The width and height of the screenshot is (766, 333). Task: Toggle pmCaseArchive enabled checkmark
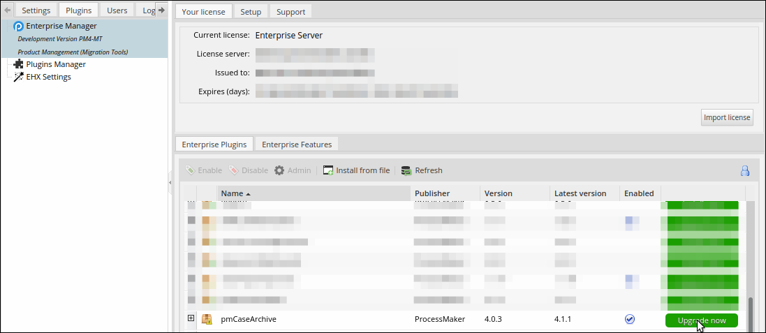[630, 319]
